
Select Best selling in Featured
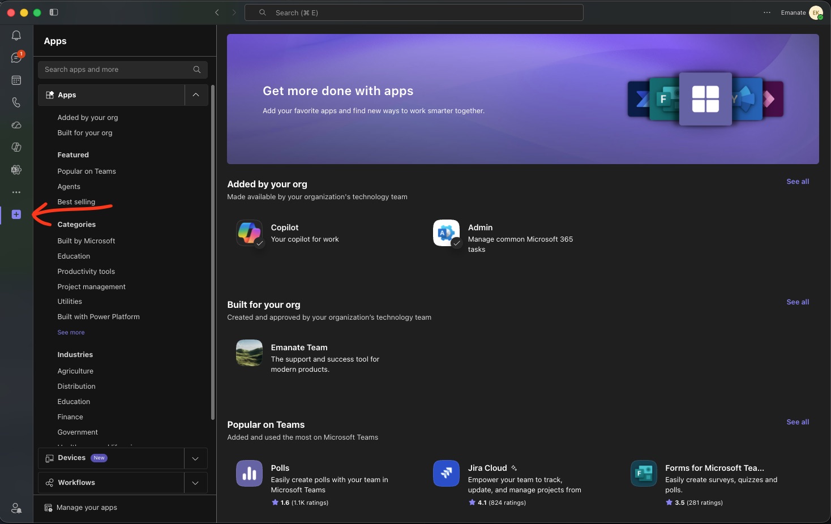point(76,202)
